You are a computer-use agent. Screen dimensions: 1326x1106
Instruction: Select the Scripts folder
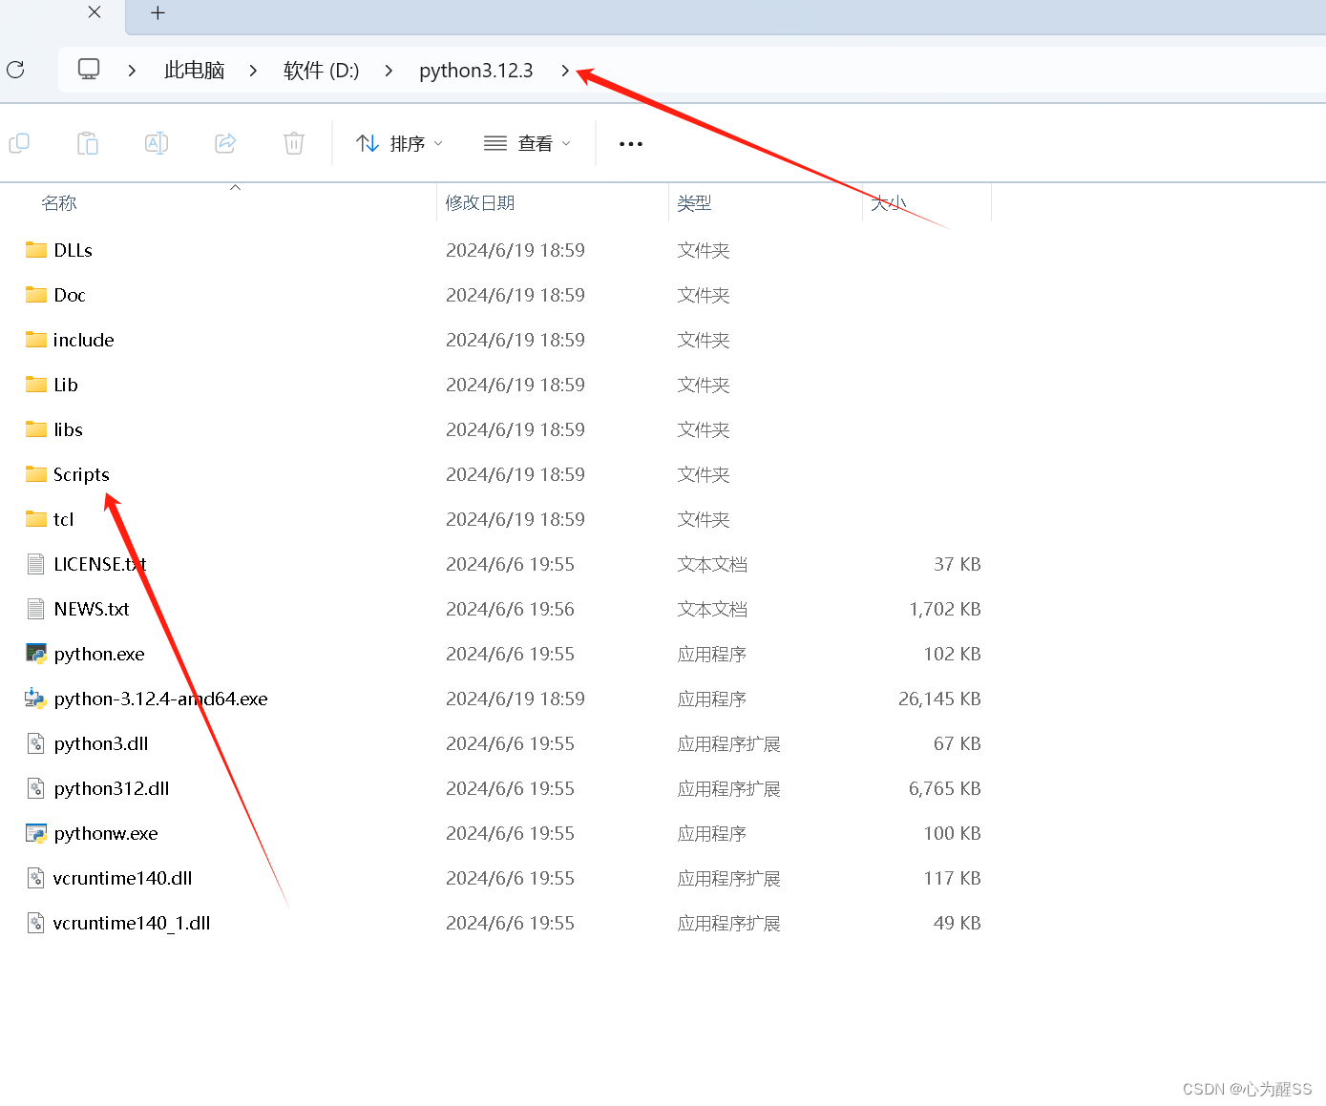(x=80, y=474)
